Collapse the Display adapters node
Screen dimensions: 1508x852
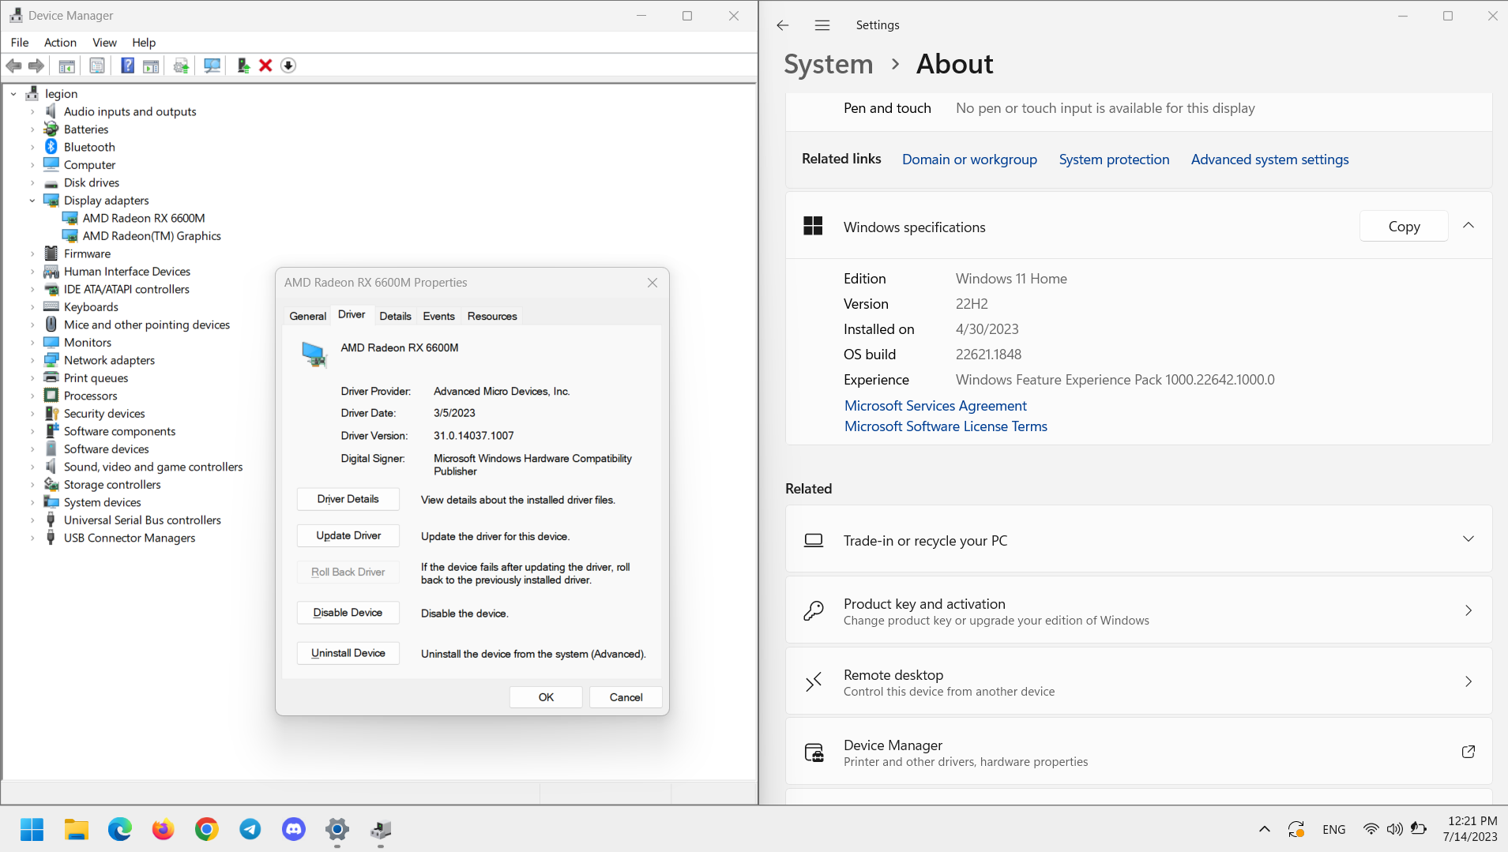32,201
